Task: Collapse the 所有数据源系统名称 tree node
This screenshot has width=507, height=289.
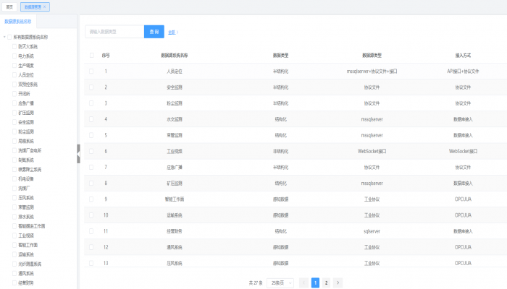Action: 4,37
